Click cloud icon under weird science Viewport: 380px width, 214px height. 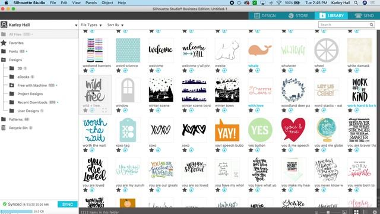pyautogui.click(x=125, y=70)
